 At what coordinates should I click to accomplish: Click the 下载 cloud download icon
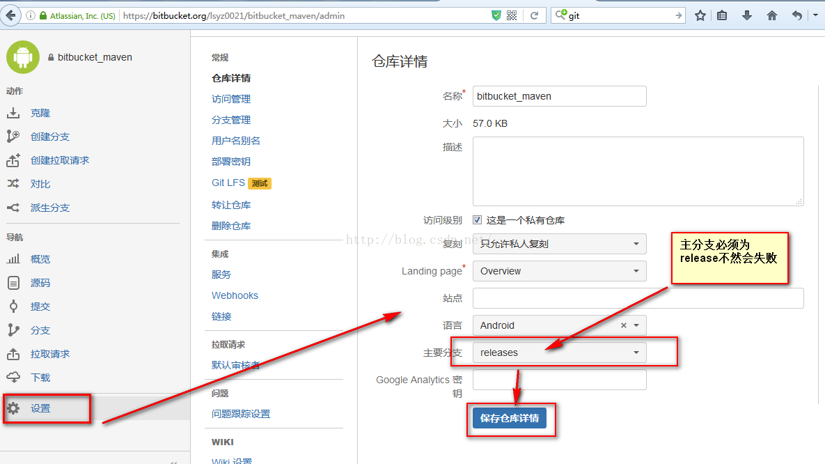tap(13, 377)
